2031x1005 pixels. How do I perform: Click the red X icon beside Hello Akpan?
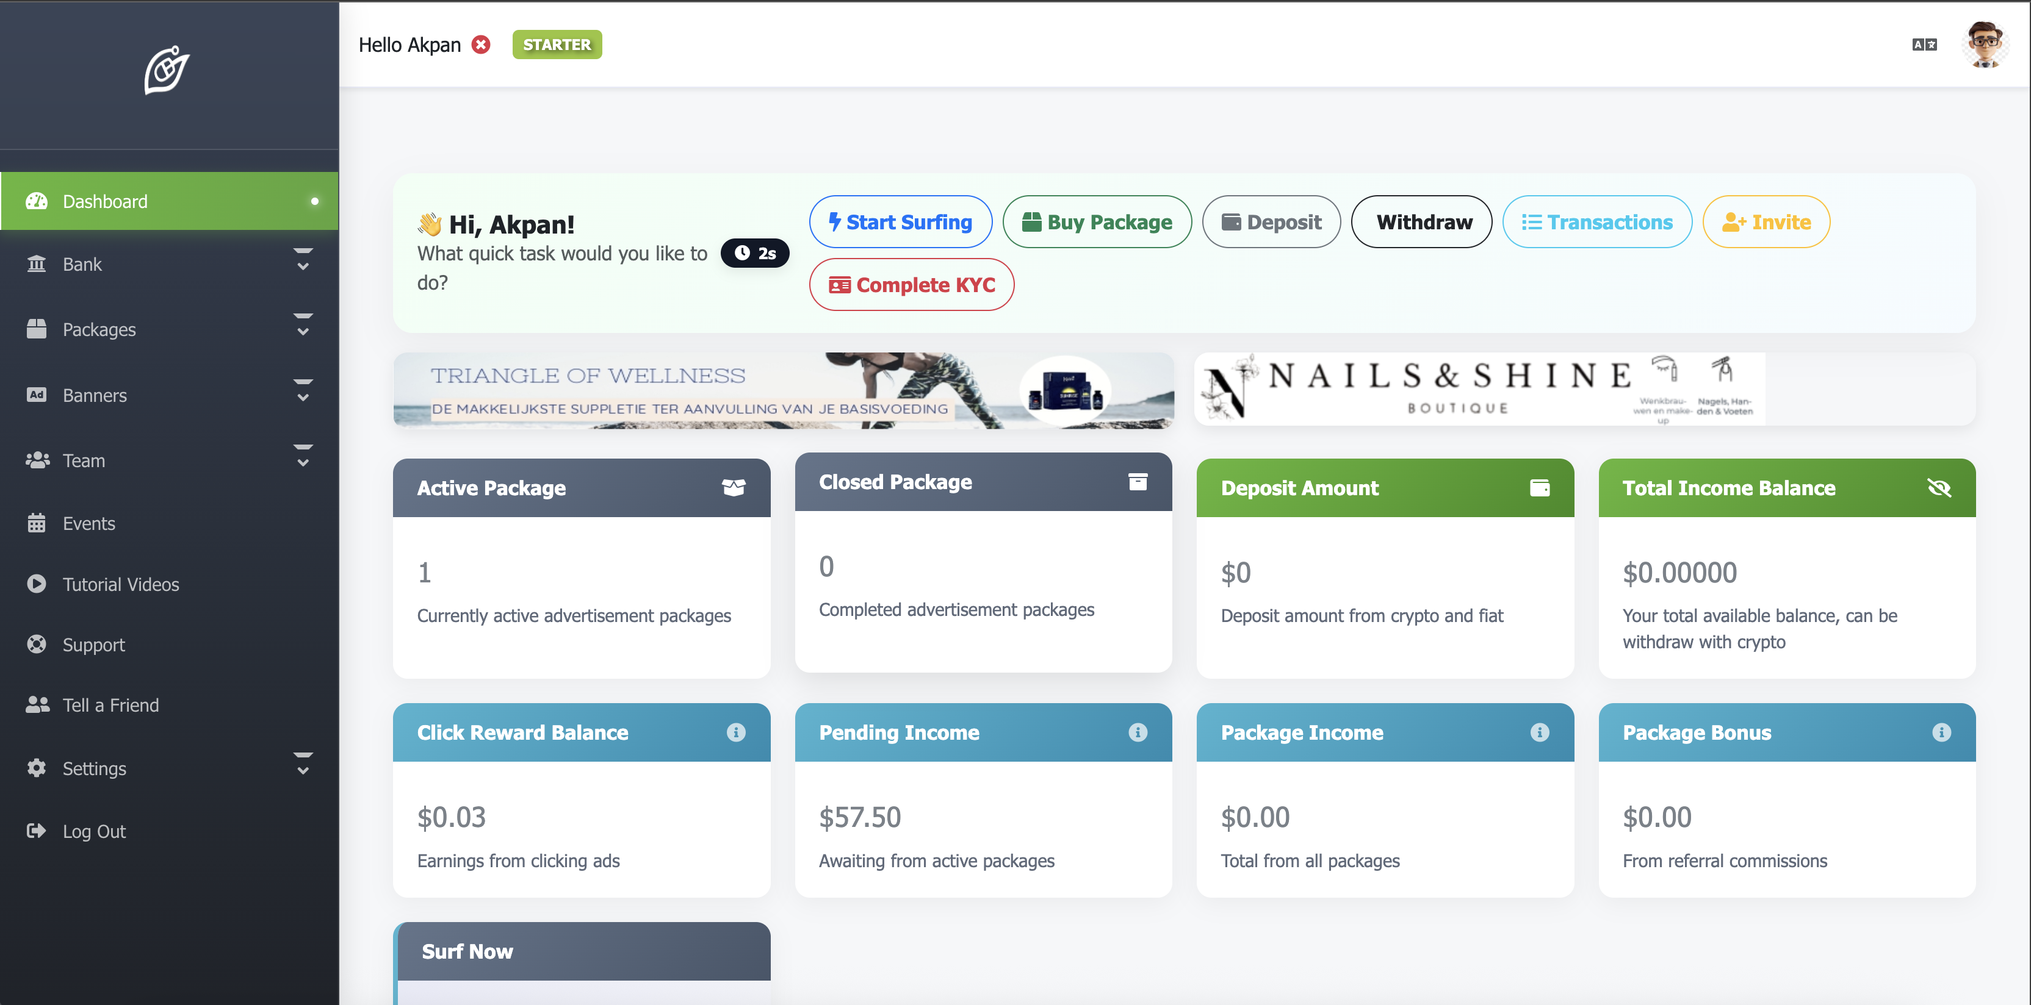click(x=481, y=45)
